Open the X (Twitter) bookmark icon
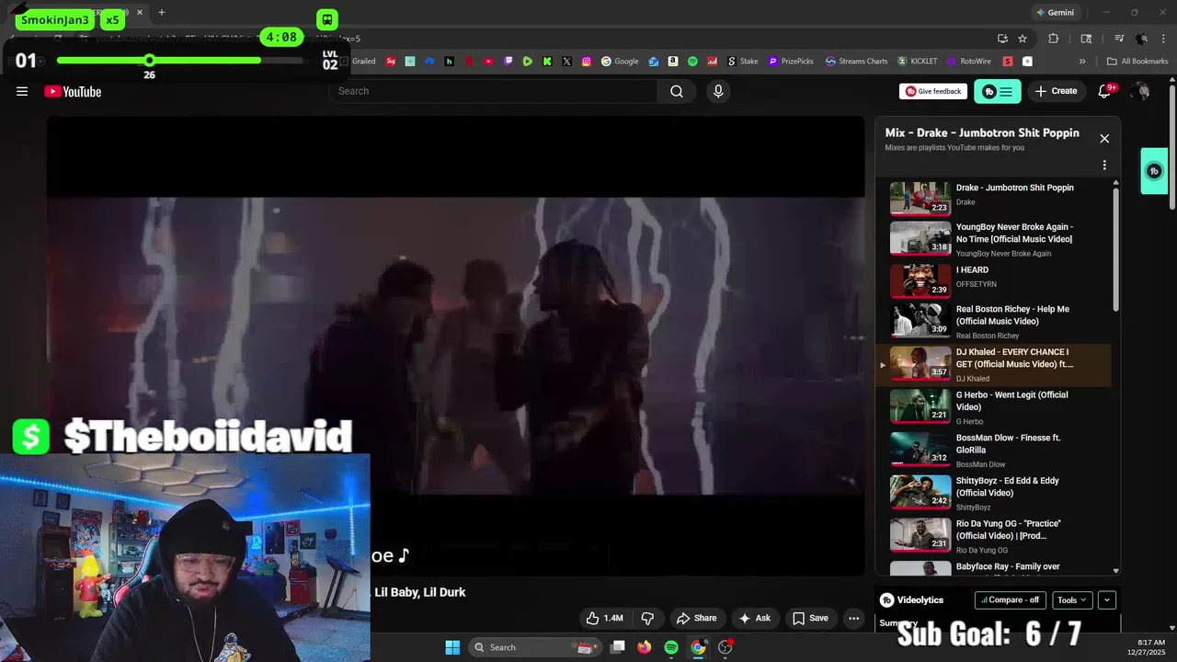Image resolution: width=1177 pixels, height=662 pixels. click(566, 62)
